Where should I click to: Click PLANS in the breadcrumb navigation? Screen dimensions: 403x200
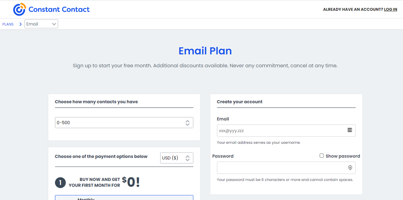[8, 24]
